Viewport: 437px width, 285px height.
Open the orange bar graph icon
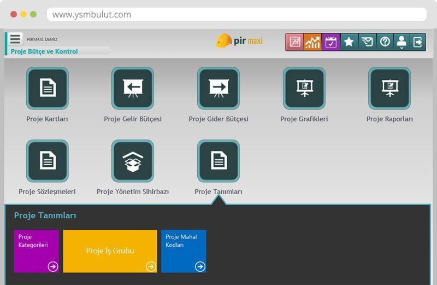[313, 42]
